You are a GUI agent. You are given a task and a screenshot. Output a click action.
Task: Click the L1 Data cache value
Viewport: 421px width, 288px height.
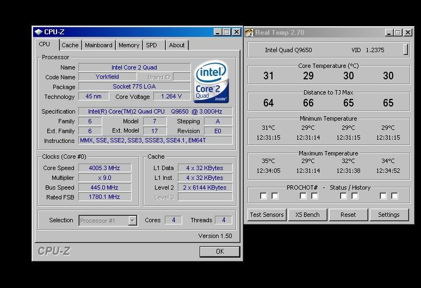click(x=205, y=168)
